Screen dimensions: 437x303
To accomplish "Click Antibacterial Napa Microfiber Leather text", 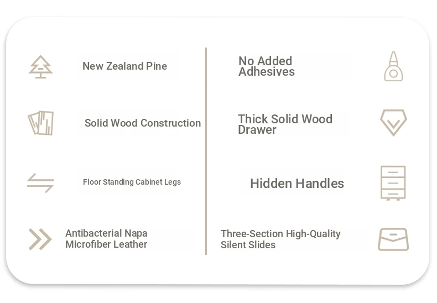I will [x=106, y=239].
